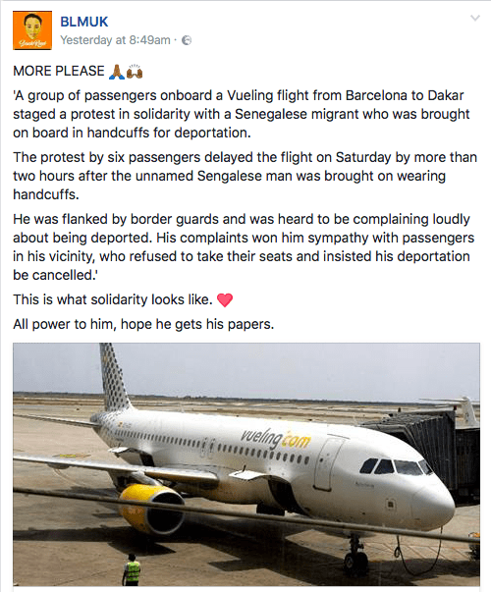Viewport: 491px width, 592px height.
Task: Click the plane's cockpit windows
Action: point(396,466)
